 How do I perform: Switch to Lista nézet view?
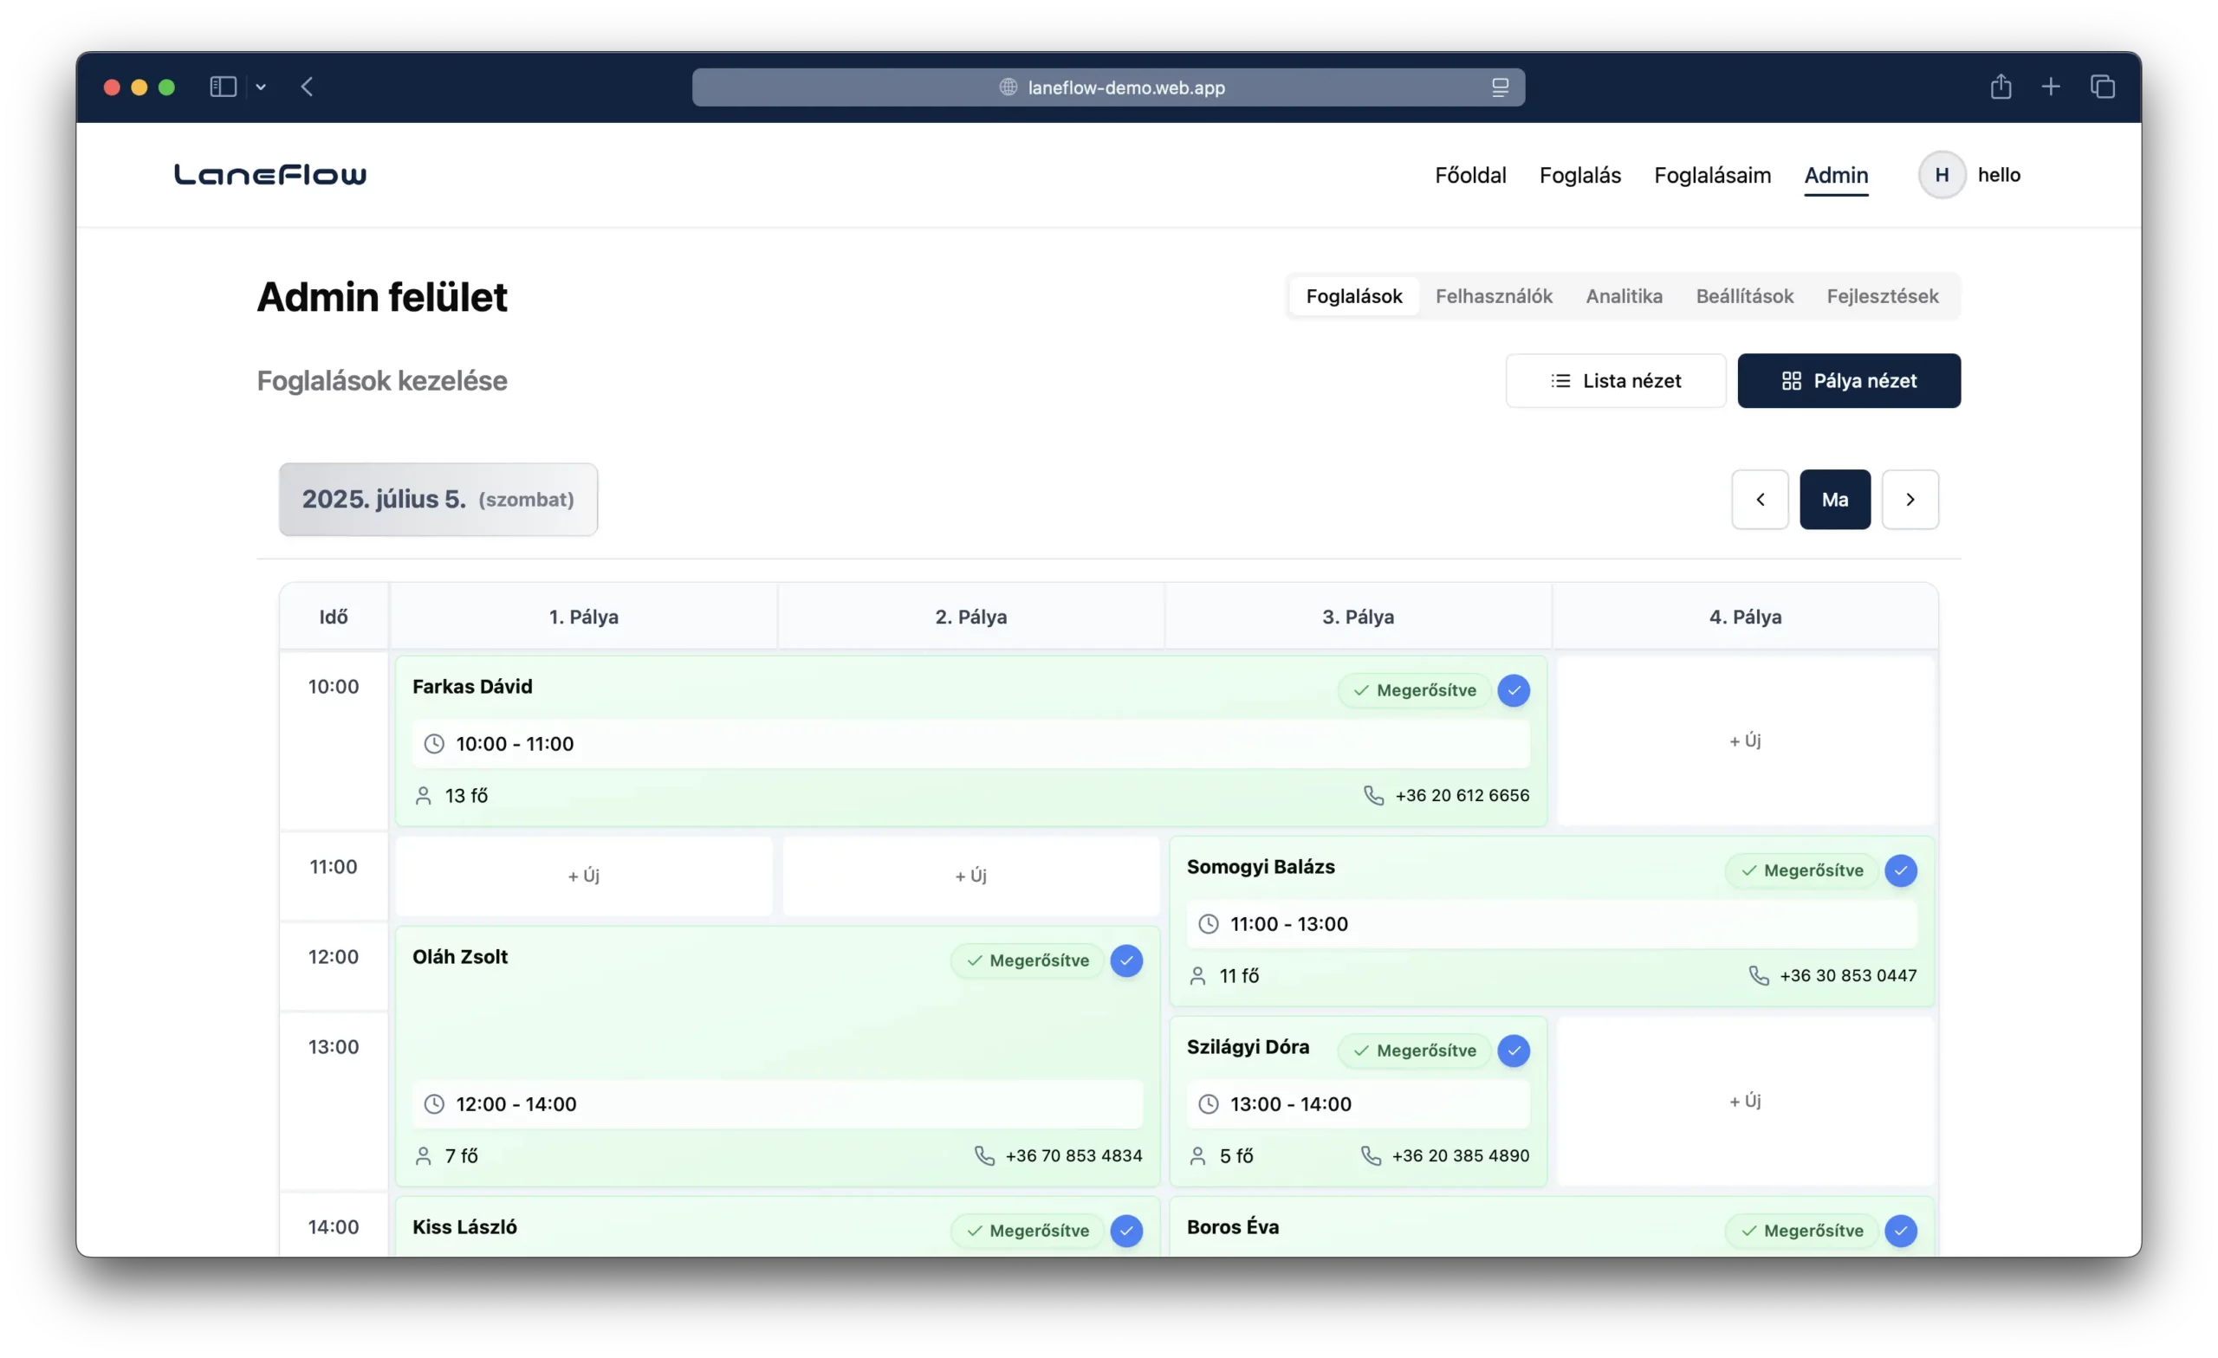coord(1615,381)
